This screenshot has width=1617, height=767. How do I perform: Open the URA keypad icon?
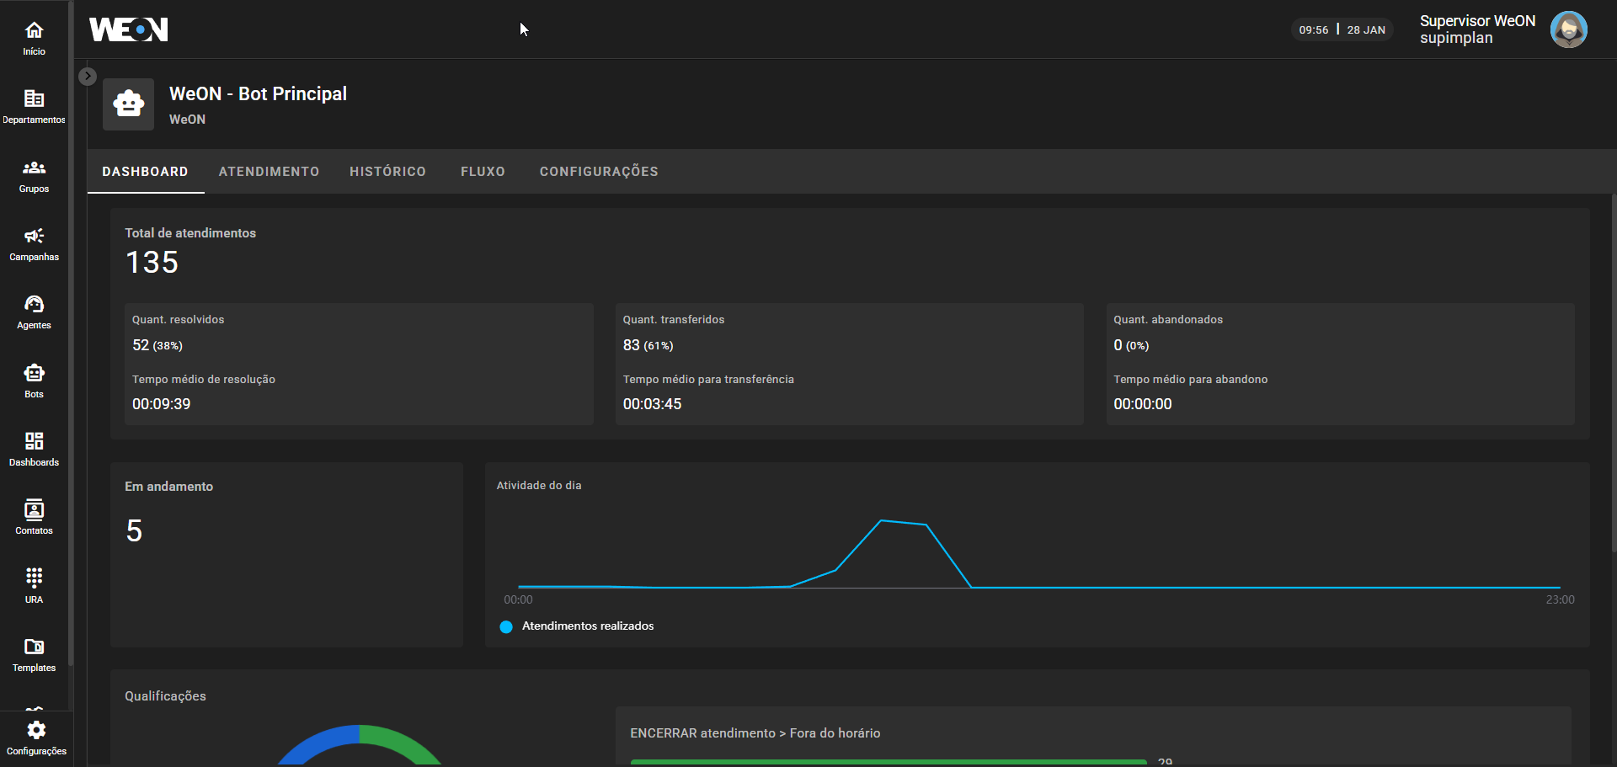point(34,586)
